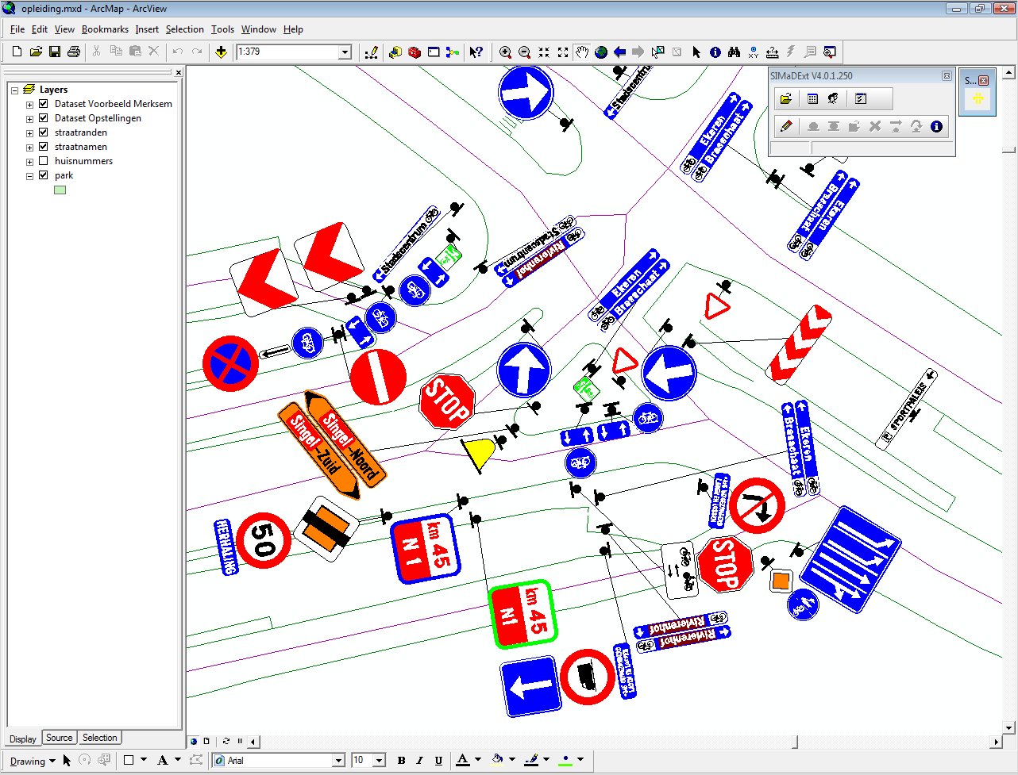This screenshot has width=1018, height=775.
Task: Open the Find binoculars tool
Action: pos(735,52)
